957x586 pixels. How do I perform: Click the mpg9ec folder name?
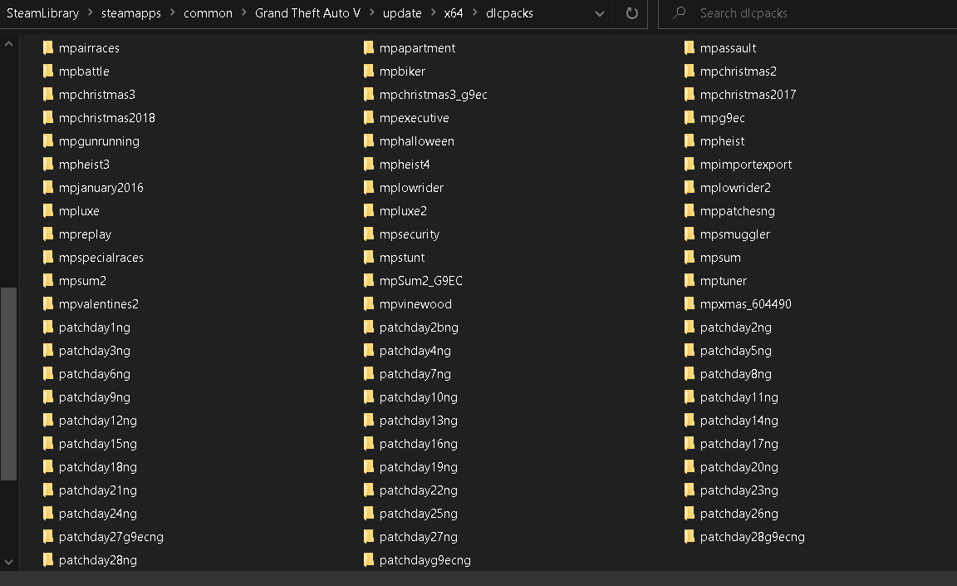point(722,118)
